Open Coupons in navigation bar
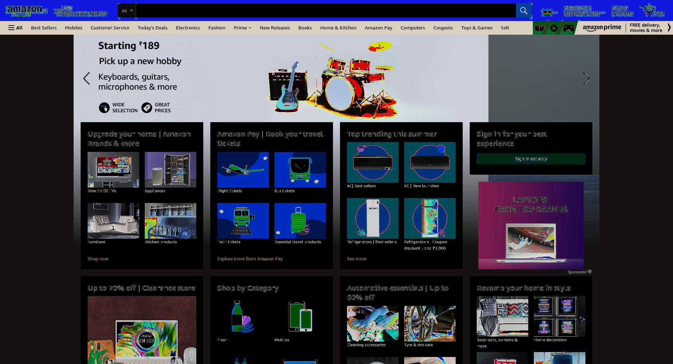This screenshot has width=673, height=364. (x=443, y=28)
